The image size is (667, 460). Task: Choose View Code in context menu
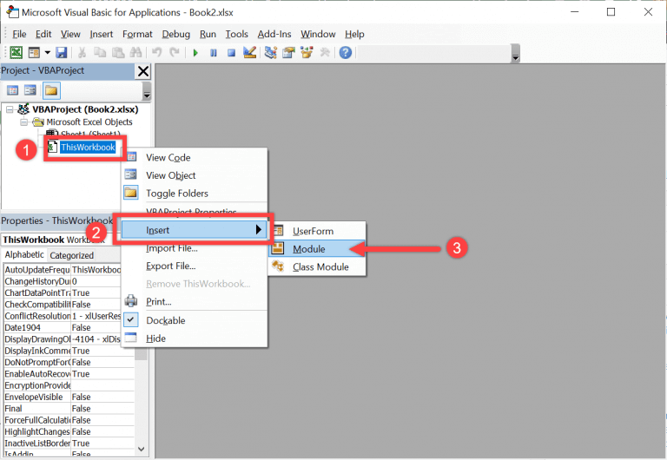[x=195, y=158]
